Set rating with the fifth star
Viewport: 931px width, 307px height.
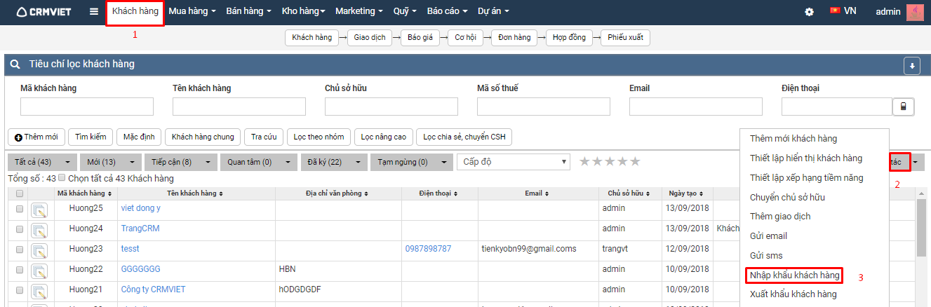tap(635, 162)
